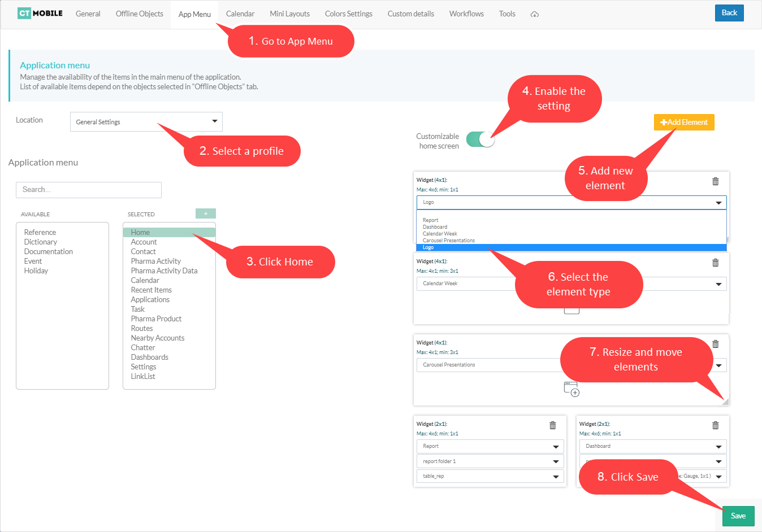Click the Back button

tap(729, 13)
